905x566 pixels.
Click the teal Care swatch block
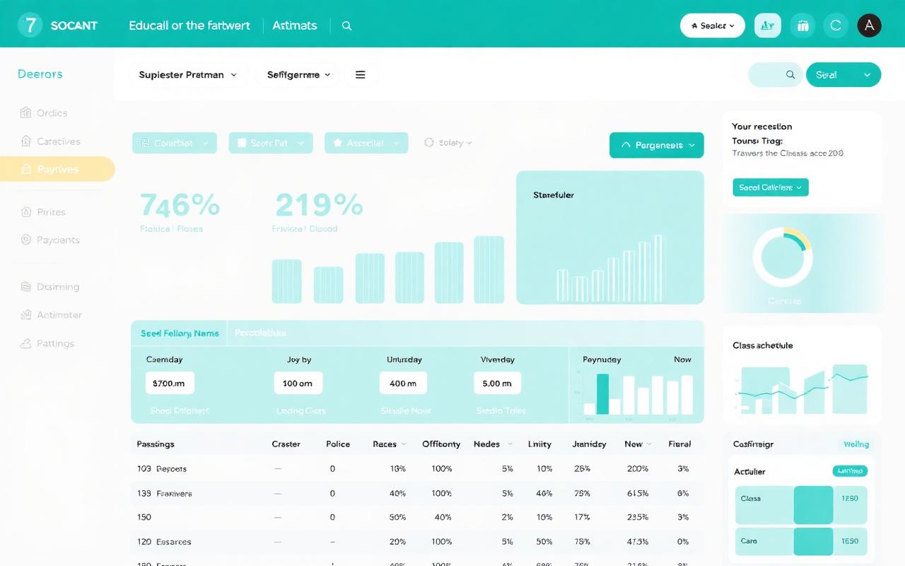(813, 541)
